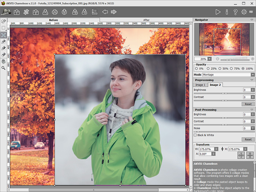Screen dimensions: 256x192
Task: Open the notifications message icon
Action: (251, 12)
